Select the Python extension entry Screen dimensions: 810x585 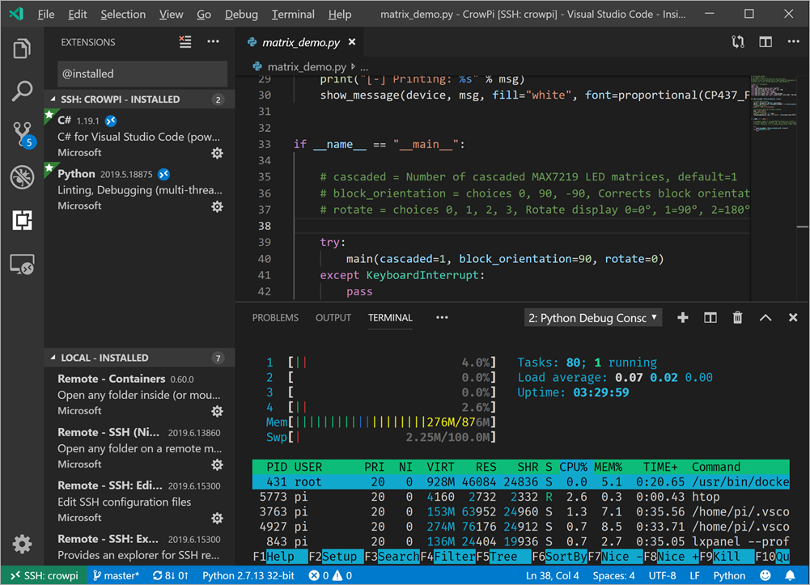(x=139, y=189)
